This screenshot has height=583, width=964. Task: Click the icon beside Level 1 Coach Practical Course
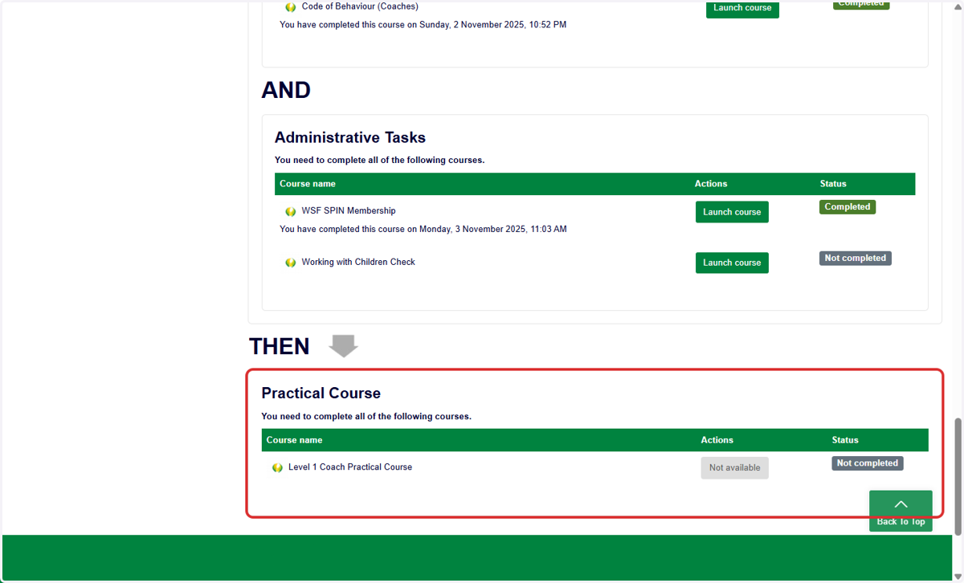pyautogui.click(x=277, y=467)
